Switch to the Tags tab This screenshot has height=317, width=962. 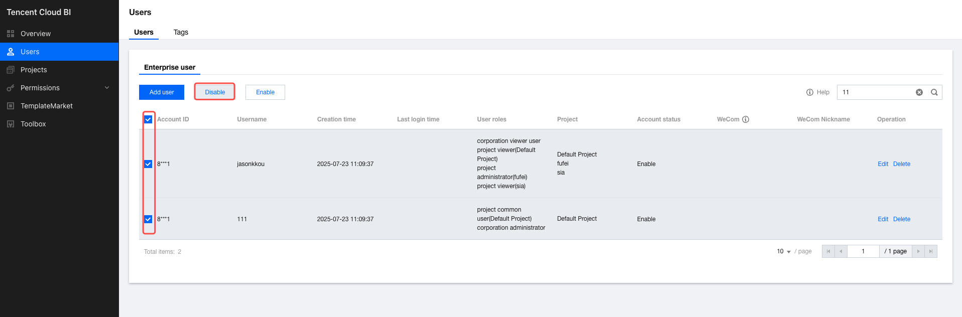(x=181, y=32)
